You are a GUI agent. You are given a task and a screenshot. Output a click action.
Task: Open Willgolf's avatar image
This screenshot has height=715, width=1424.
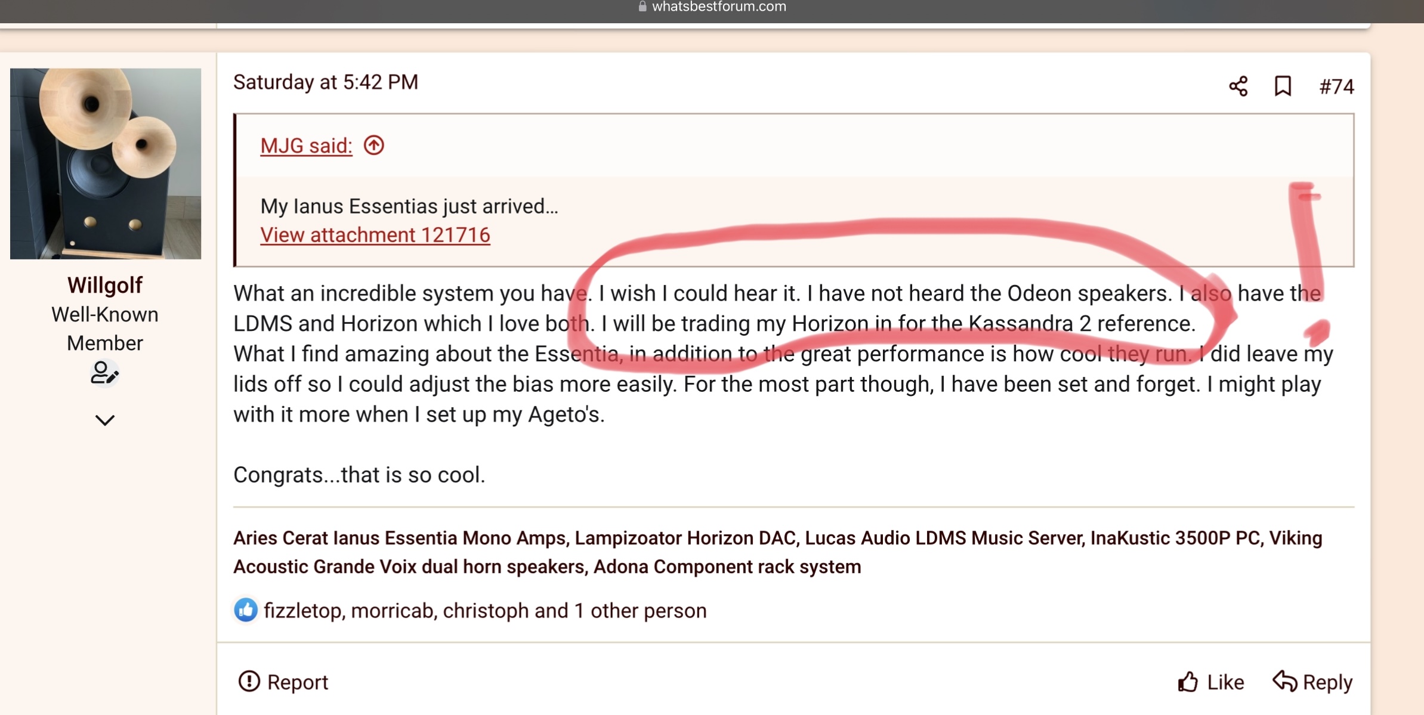[106, 163]
